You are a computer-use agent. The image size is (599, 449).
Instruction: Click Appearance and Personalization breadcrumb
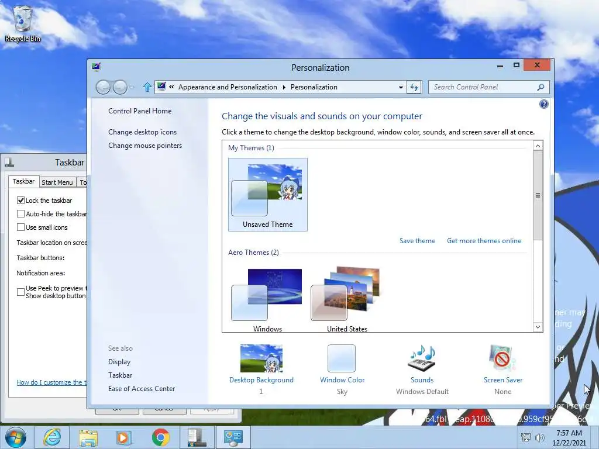(x=228, y=87)
